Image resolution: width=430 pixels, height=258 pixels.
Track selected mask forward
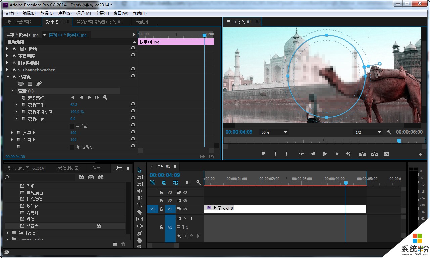[89, 98]
